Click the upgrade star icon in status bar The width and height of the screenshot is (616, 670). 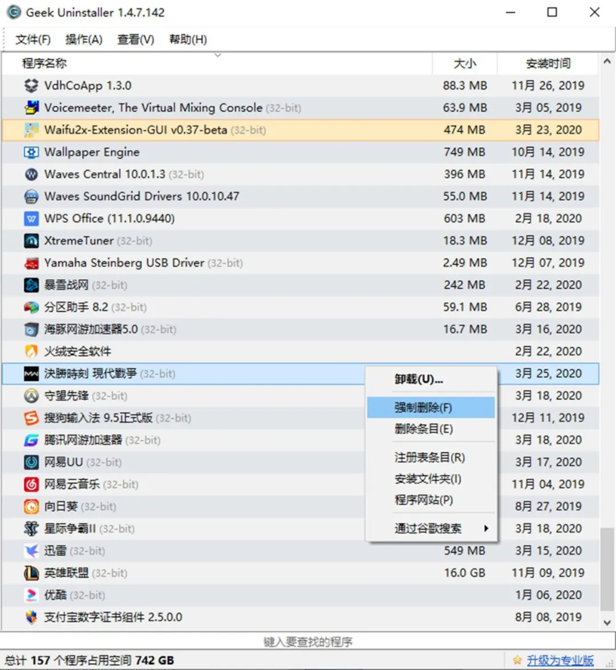tap(517, 660)
